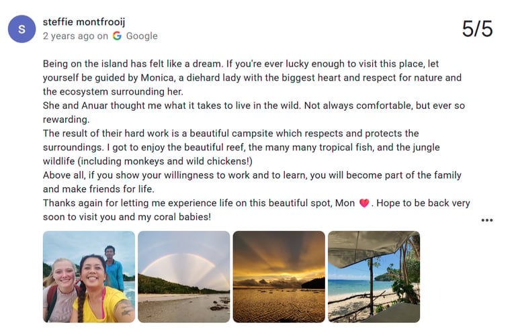Click the Google "G" logo icon
This screenshot has width=516, height=329.
(117, 36)
